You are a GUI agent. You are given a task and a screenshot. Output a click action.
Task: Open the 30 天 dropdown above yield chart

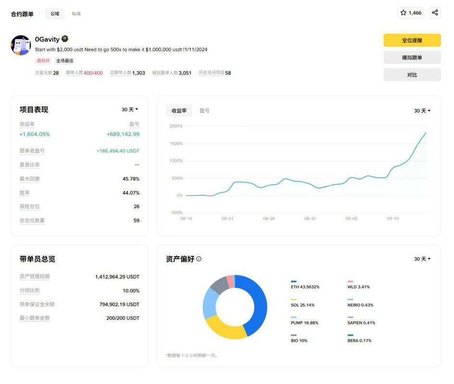click(422, 111)
